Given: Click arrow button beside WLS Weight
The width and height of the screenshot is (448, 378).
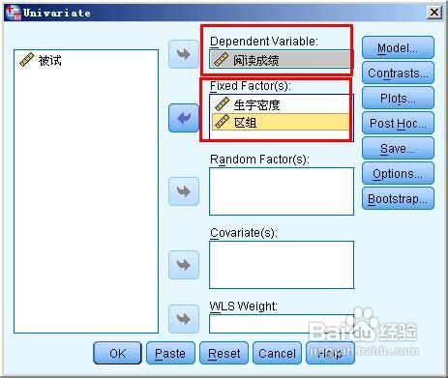Looking at the screenshot, I should pyautogui.click(x=184, y=319).
